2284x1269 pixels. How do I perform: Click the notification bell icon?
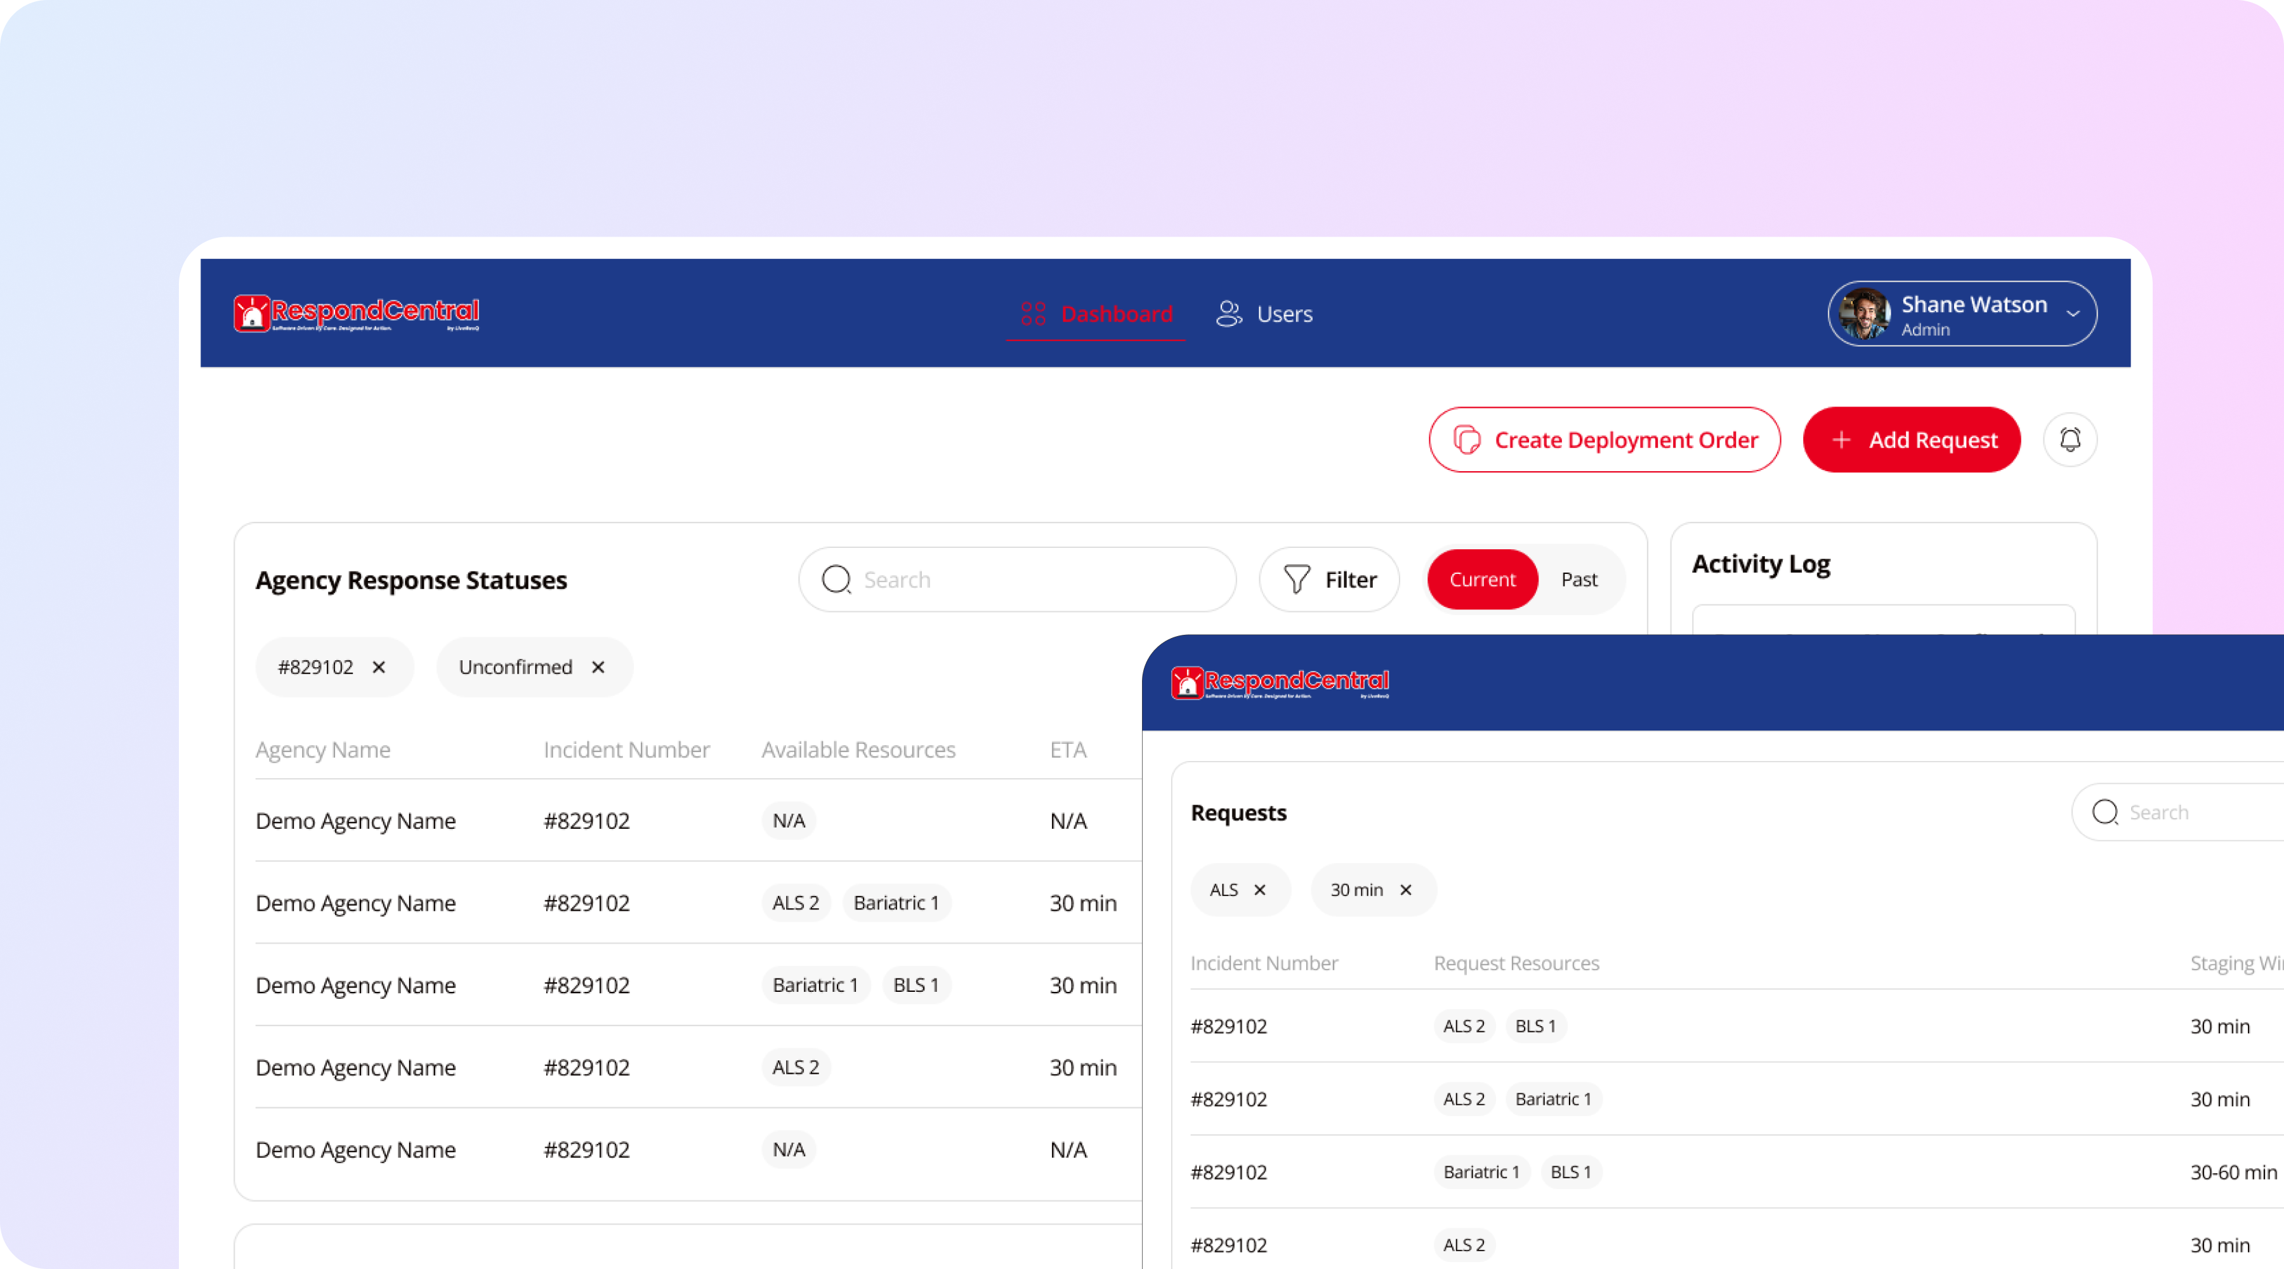2070,439
